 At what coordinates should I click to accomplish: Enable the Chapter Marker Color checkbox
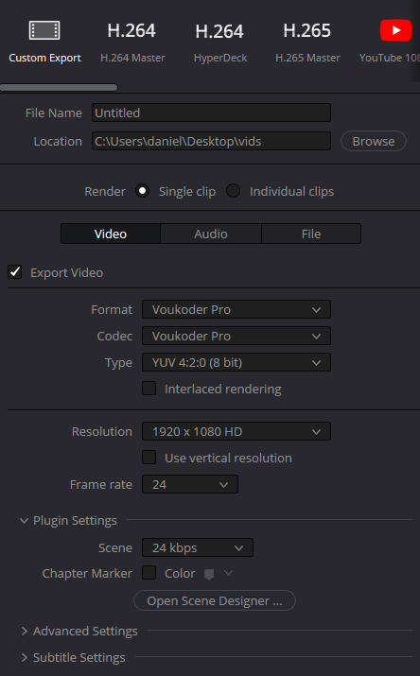point(149,573)
